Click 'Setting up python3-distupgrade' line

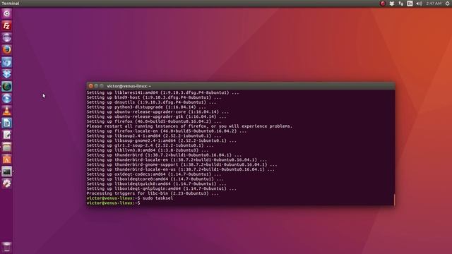pos(146,107)
